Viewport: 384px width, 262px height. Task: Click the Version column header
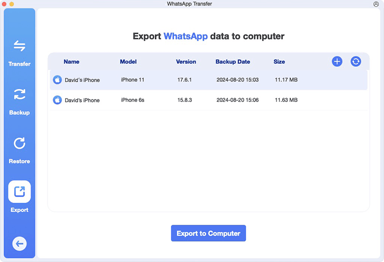coord(186,61)
